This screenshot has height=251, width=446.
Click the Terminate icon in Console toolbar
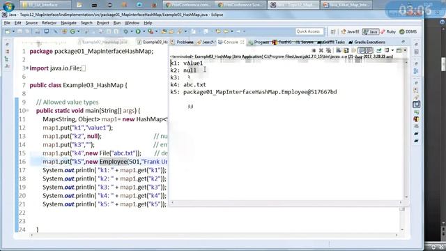[x=314, y=50]
